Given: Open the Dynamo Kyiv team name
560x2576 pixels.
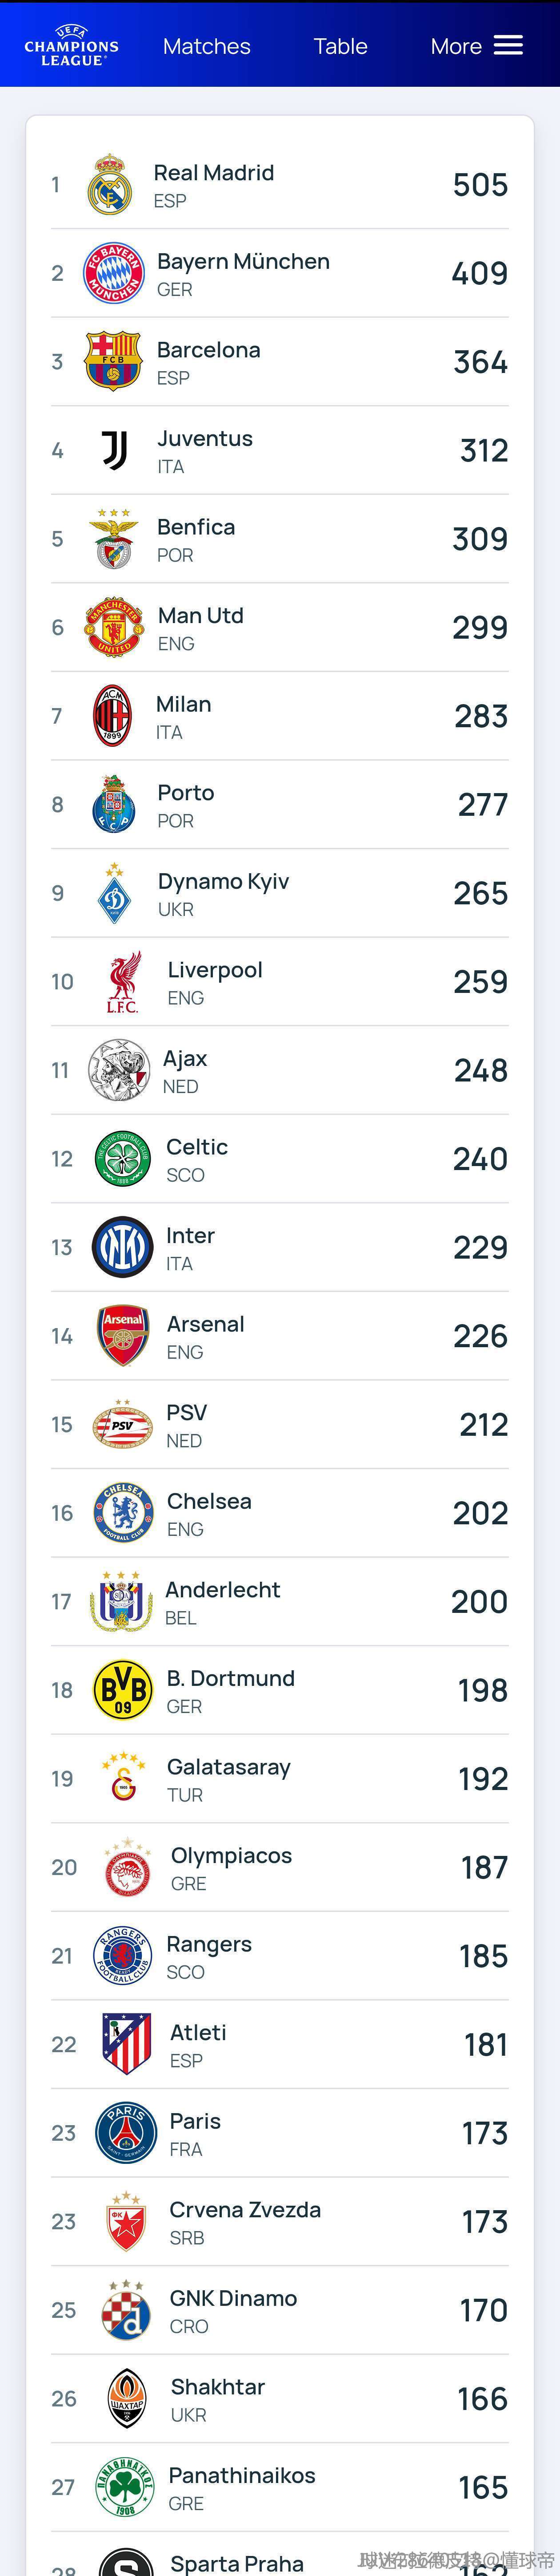Looking at the screenshot, I should point(224,881).
